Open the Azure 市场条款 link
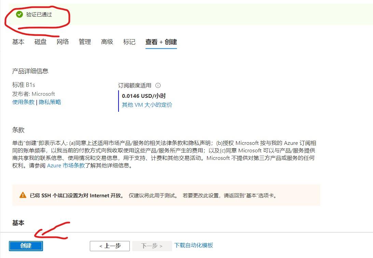 click(x=66, y=166)
